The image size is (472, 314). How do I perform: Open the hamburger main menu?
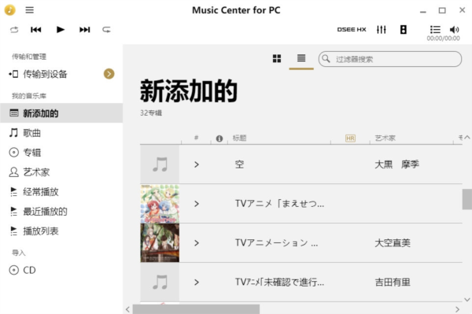tap(30, 10)
